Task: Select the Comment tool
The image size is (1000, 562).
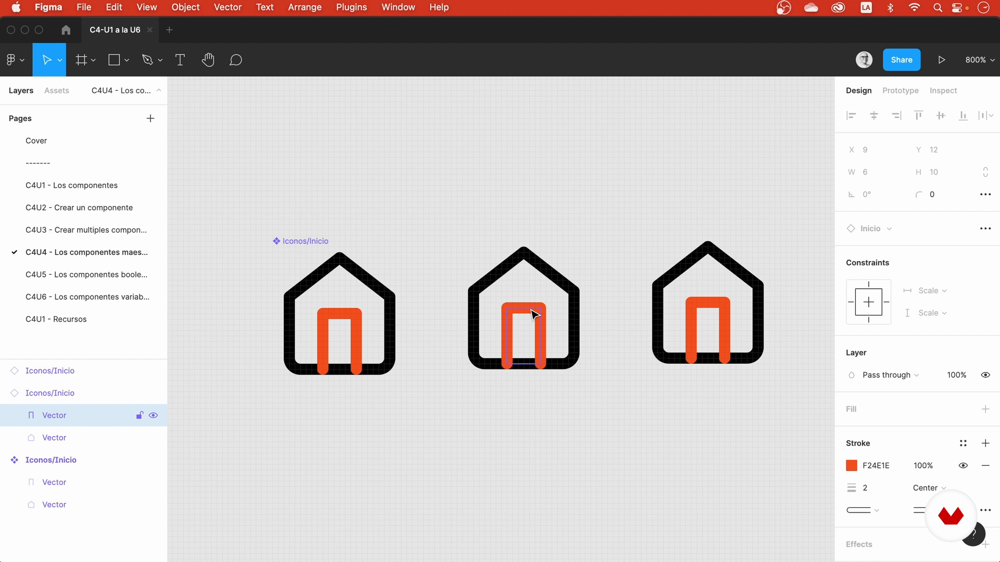Action: (236, 60)
